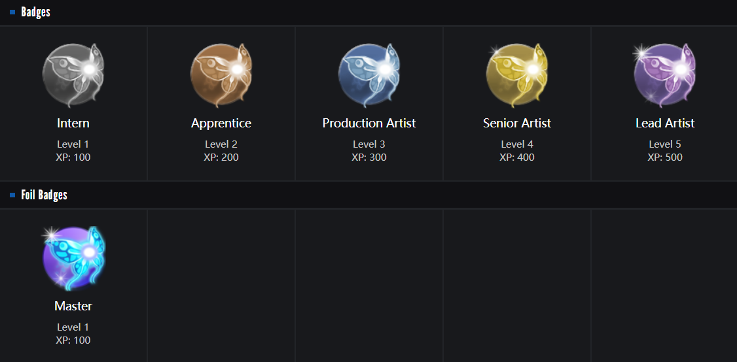Image resolution: width=737 pixels, height=362 pixels.
Task: Open the Lead Artist badge name
Action: click(x=665, y=123)
